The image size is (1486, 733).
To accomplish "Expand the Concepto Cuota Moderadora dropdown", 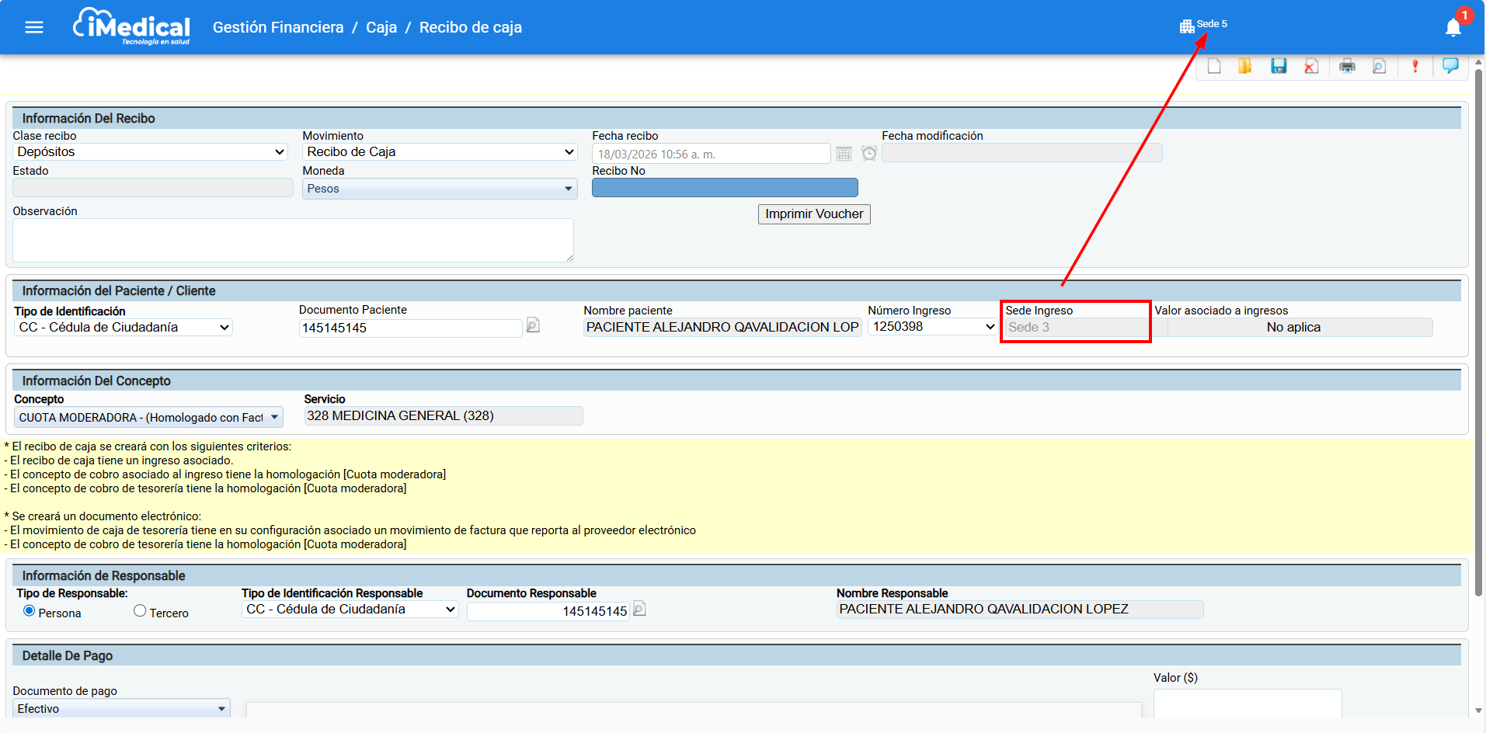I will 148,418.
